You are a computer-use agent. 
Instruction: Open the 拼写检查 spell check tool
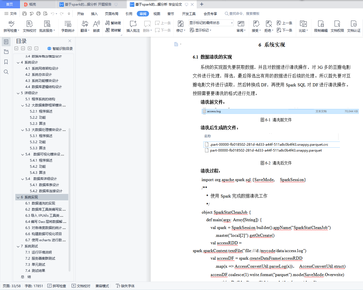coord(11,26)
